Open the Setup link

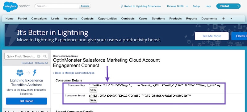pyautogui.click(x=196, y=6)
